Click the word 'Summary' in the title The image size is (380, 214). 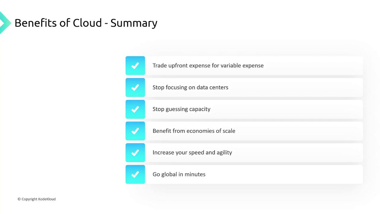tap(134, 23)
